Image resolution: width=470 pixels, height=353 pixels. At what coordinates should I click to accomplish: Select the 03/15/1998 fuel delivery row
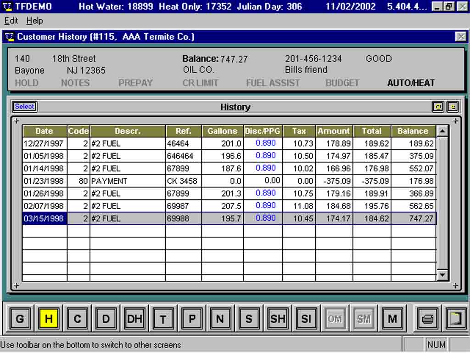[44, 218]
